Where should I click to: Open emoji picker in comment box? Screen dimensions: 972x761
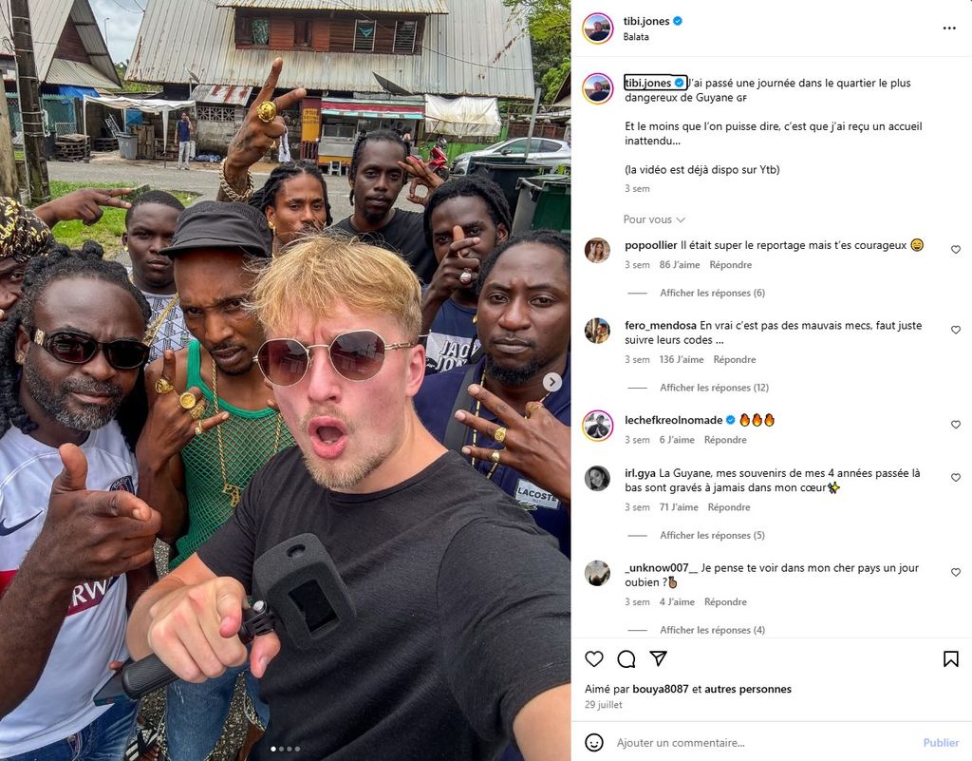[594, 742]
